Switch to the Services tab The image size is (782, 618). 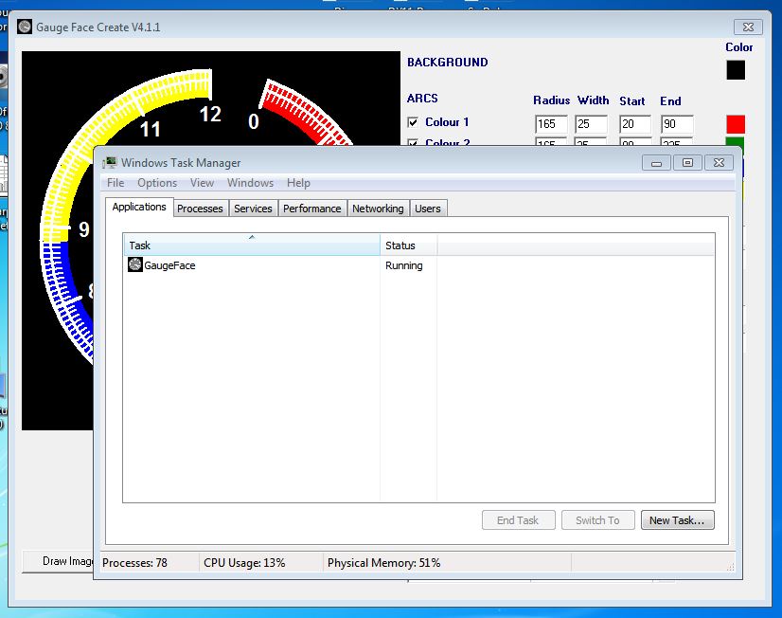[x=253, y=209]
